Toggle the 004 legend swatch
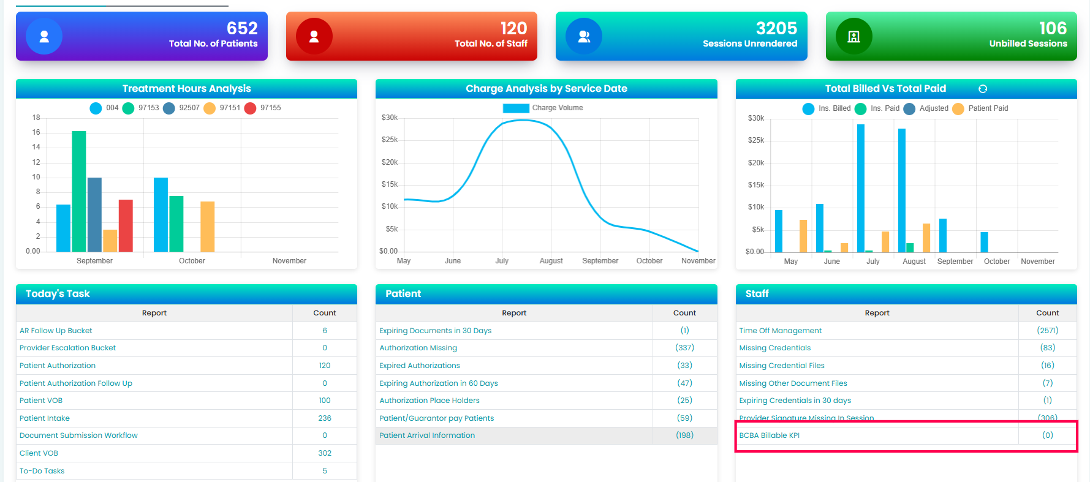Viewport: 1090px width, 482px height. pos(96,108)
